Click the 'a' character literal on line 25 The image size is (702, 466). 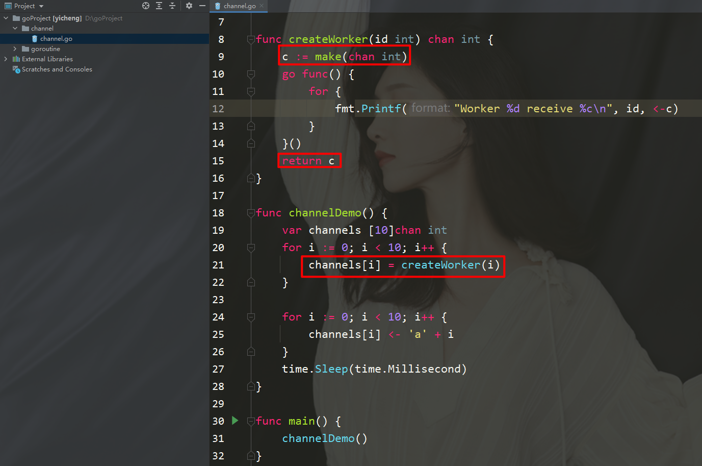point(418,334)
